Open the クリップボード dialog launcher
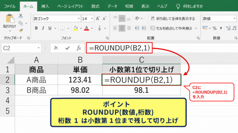This screenshot has width=238, height=133. coord(28,38)
